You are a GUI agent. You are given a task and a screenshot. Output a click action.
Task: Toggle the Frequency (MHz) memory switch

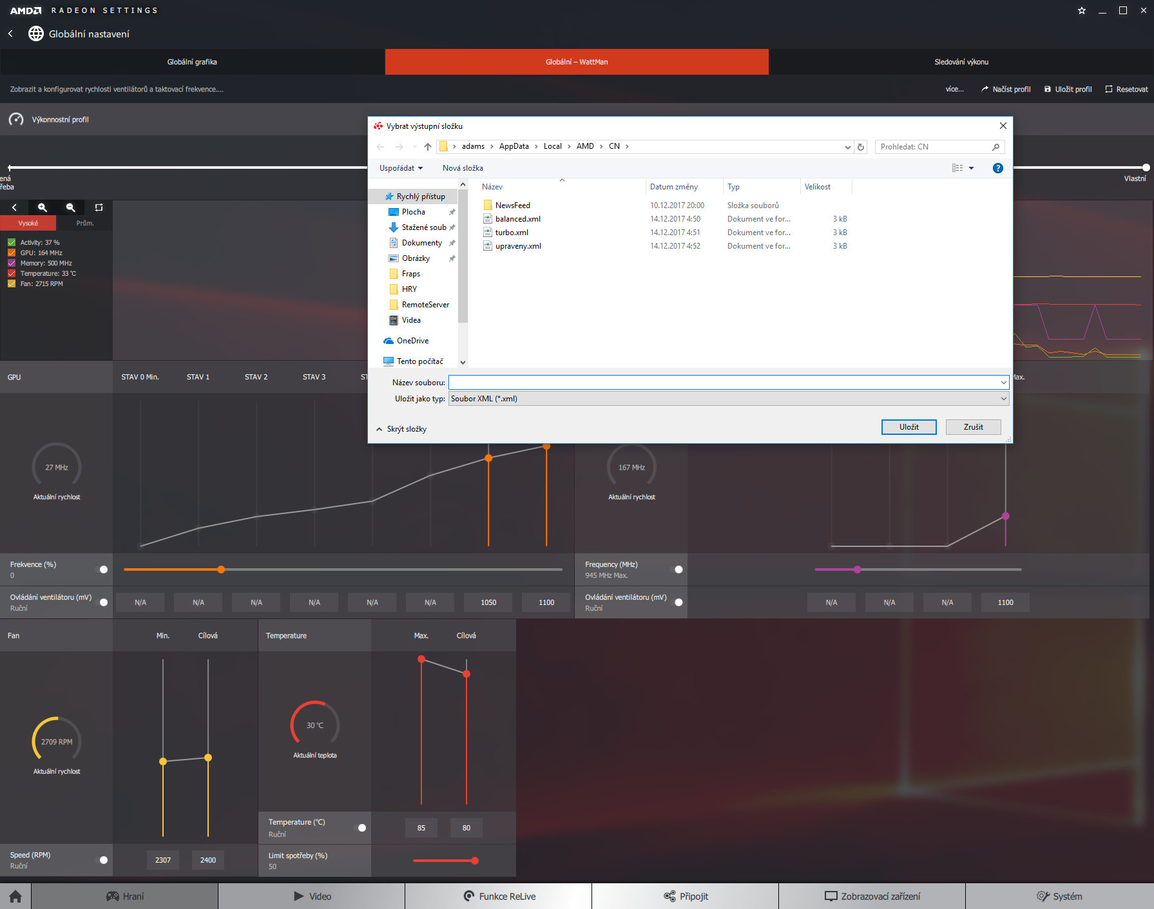(x=677, y=569)
